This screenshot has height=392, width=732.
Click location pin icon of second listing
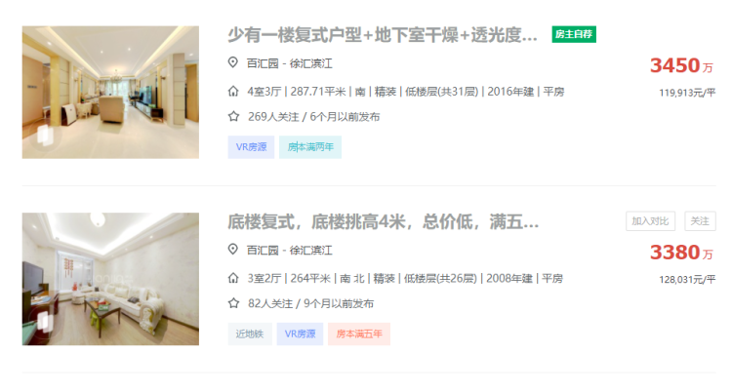click(x=232, y=250)
